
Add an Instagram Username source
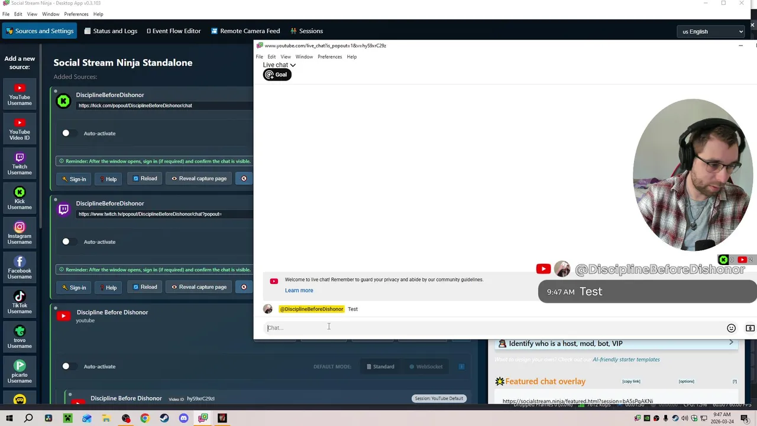[x=20, y=234]
